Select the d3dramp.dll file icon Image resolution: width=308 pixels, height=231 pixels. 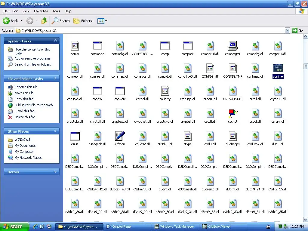(210, 181)
